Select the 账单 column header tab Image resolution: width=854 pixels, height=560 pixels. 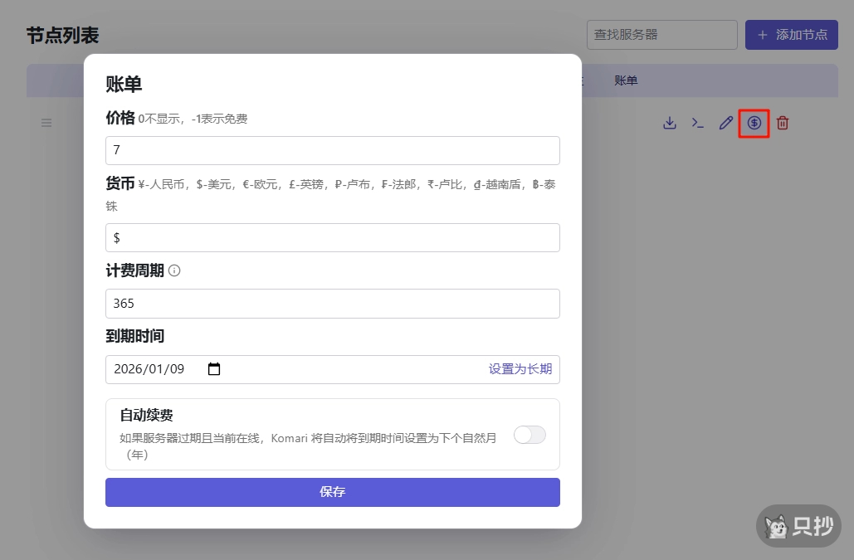pos(626,80)
